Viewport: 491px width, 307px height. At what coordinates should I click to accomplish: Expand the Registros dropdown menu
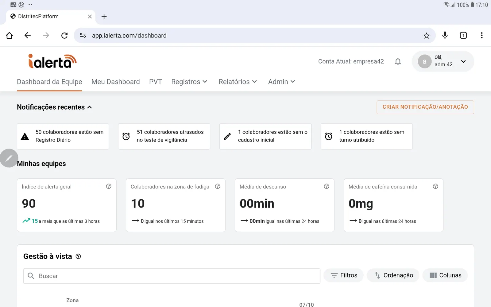pyautogui.click(x=190, y=82)
